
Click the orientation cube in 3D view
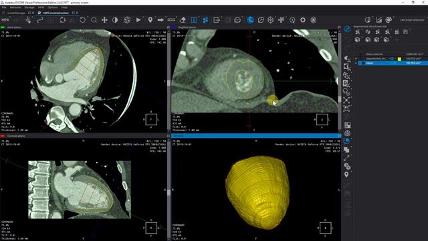(325, 228)
